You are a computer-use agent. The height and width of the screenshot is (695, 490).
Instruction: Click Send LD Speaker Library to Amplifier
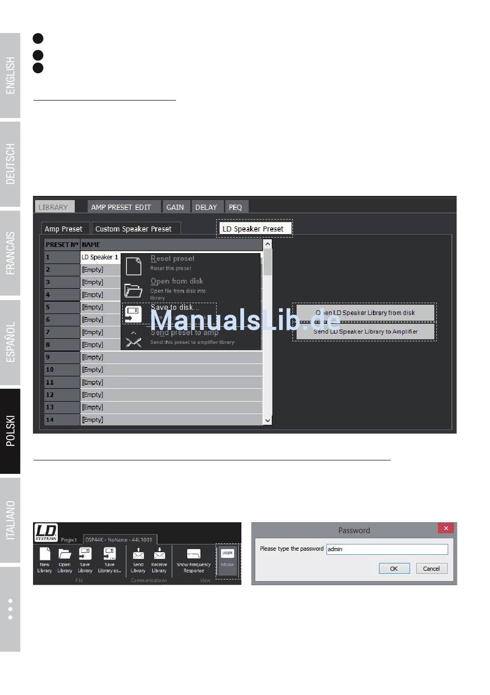tap(365, 332)
